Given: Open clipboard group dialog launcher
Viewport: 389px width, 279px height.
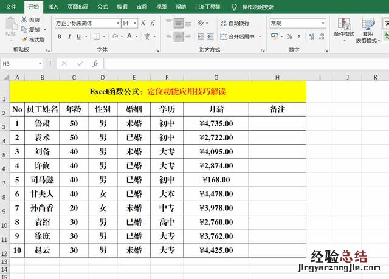Looking at the screenshot, I should (x=48, y=50).
